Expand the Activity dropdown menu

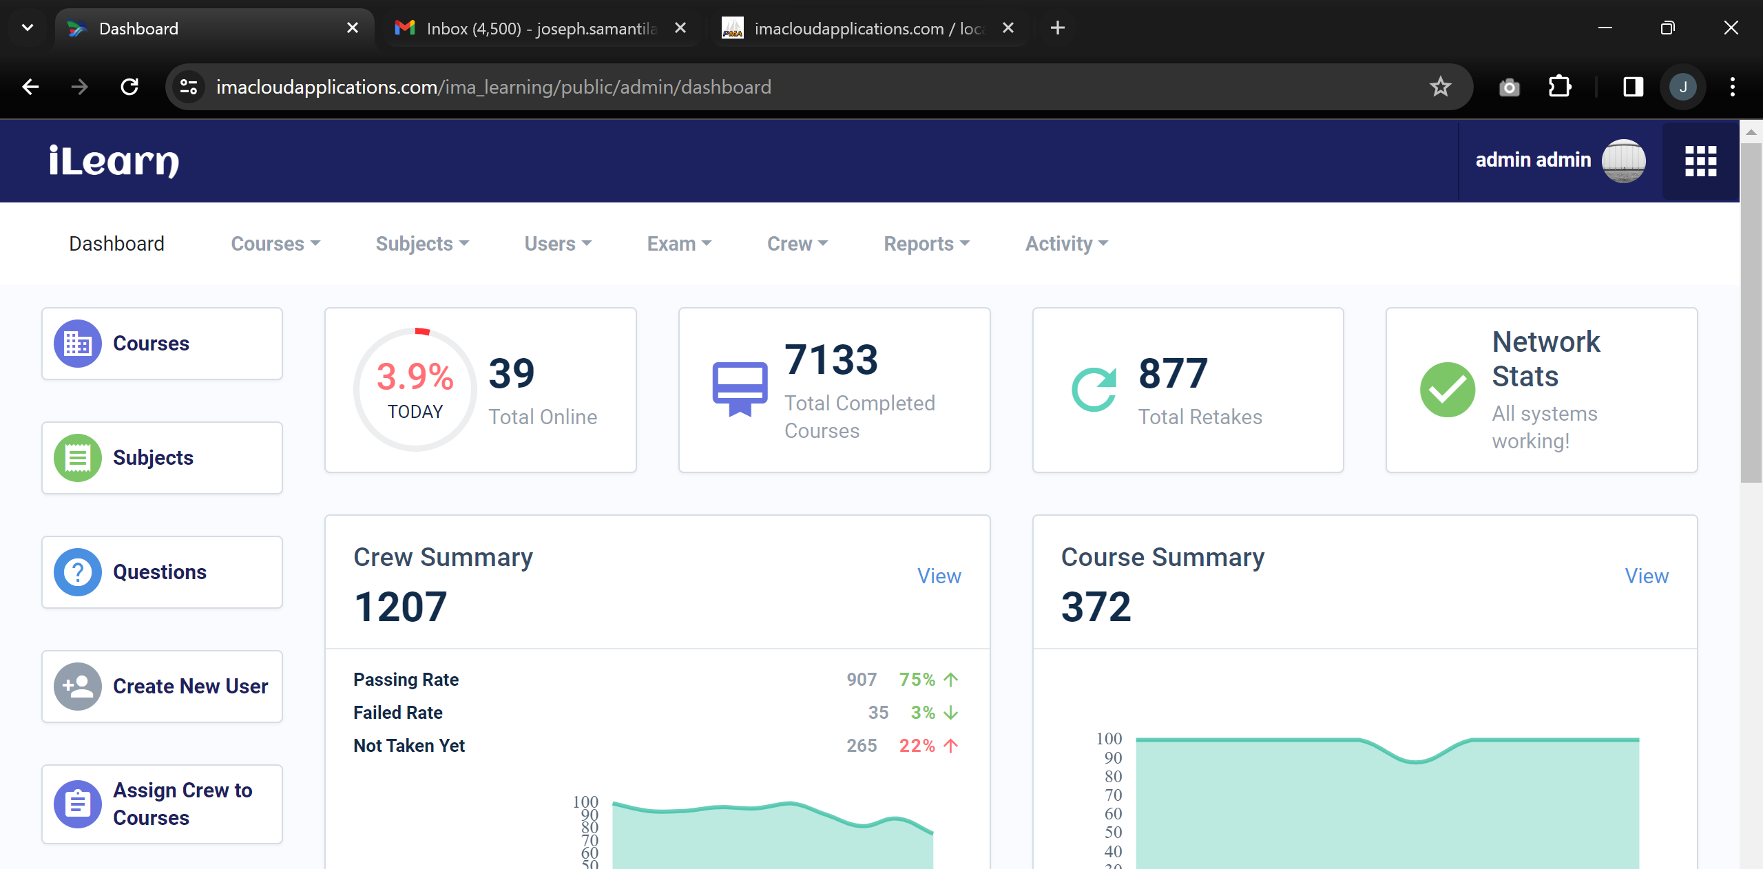click(x=1067, y=244)
